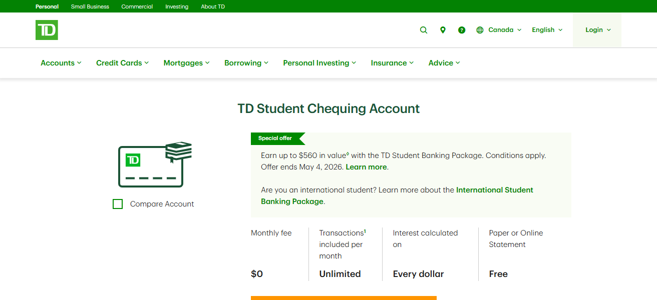This screenshot has height=300, width=657.
Task: Check the box beside the account card image
Action: 117,203
